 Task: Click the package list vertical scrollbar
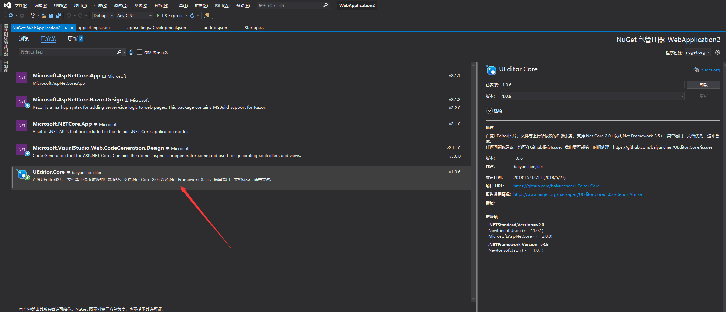pyautogui.click(x=473, y=182)
